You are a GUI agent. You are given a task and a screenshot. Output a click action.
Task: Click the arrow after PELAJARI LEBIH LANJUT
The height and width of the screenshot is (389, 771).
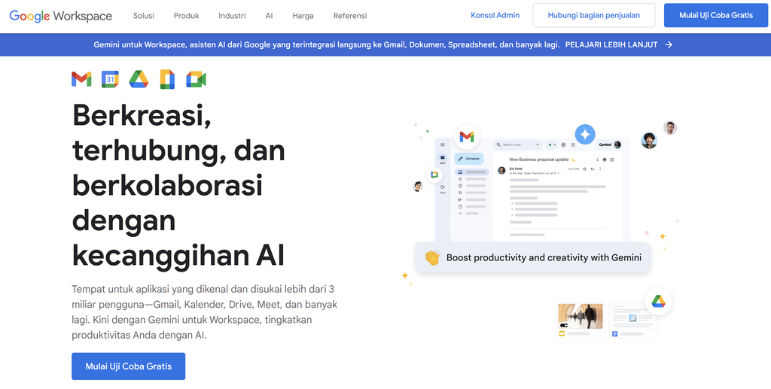pos(669,44)
